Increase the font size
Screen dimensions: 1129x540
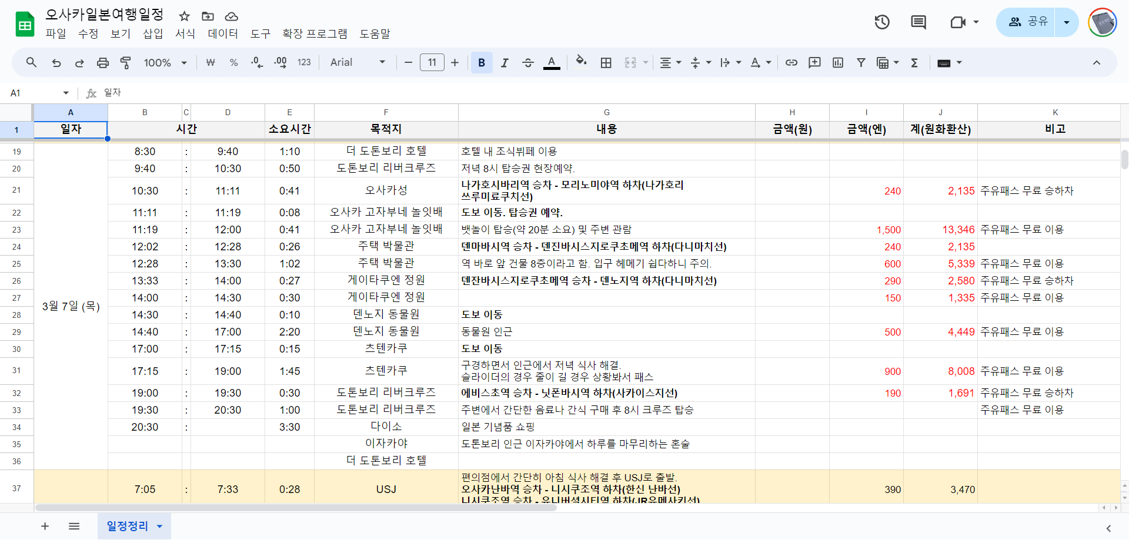455,62
